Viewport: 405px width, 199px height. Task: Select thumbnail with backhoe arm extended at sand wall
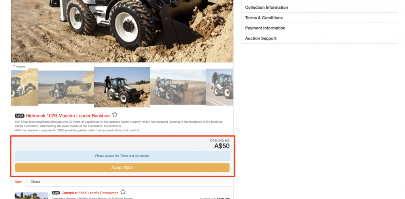tap(66, 87)
